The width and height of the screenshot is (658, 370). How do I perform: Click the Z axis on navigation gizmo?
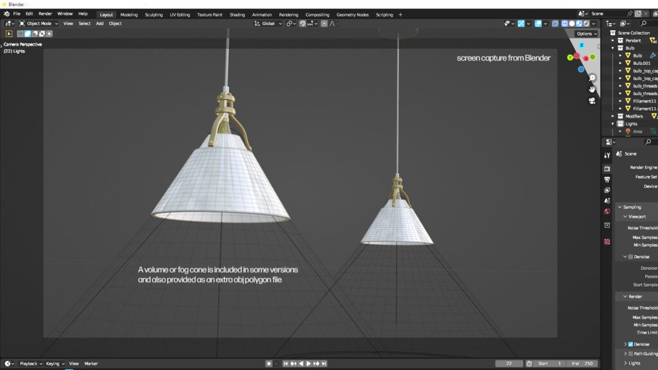tap(582, 46)
